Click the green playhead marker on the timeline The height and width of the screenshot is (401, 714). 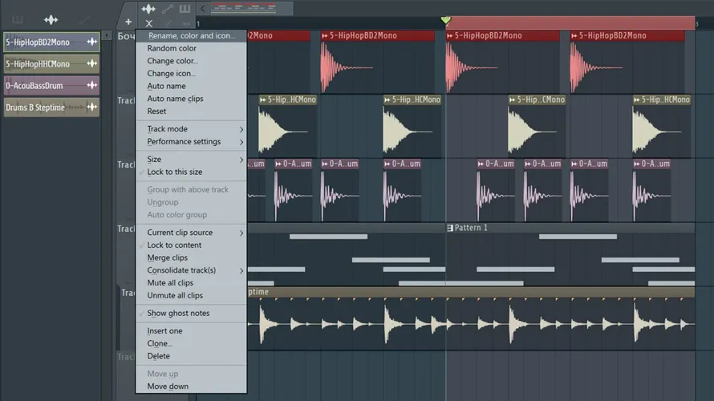446,20
